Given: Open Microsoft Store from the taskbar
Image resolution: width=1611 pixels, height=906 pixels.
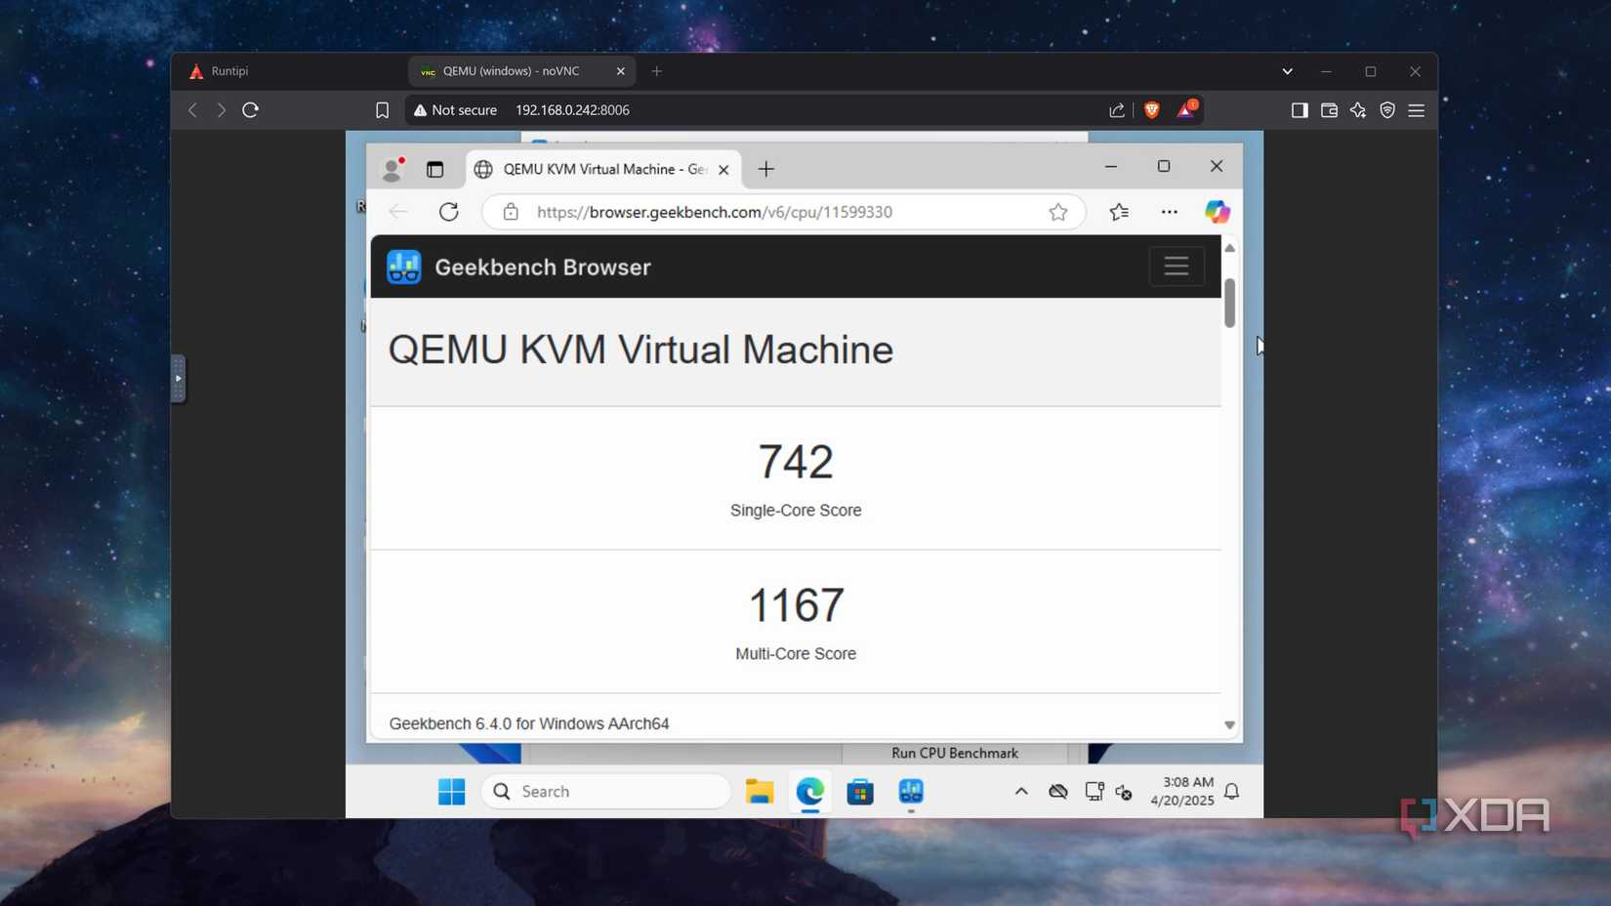Looking at the screenshot, I should (859, 792).
